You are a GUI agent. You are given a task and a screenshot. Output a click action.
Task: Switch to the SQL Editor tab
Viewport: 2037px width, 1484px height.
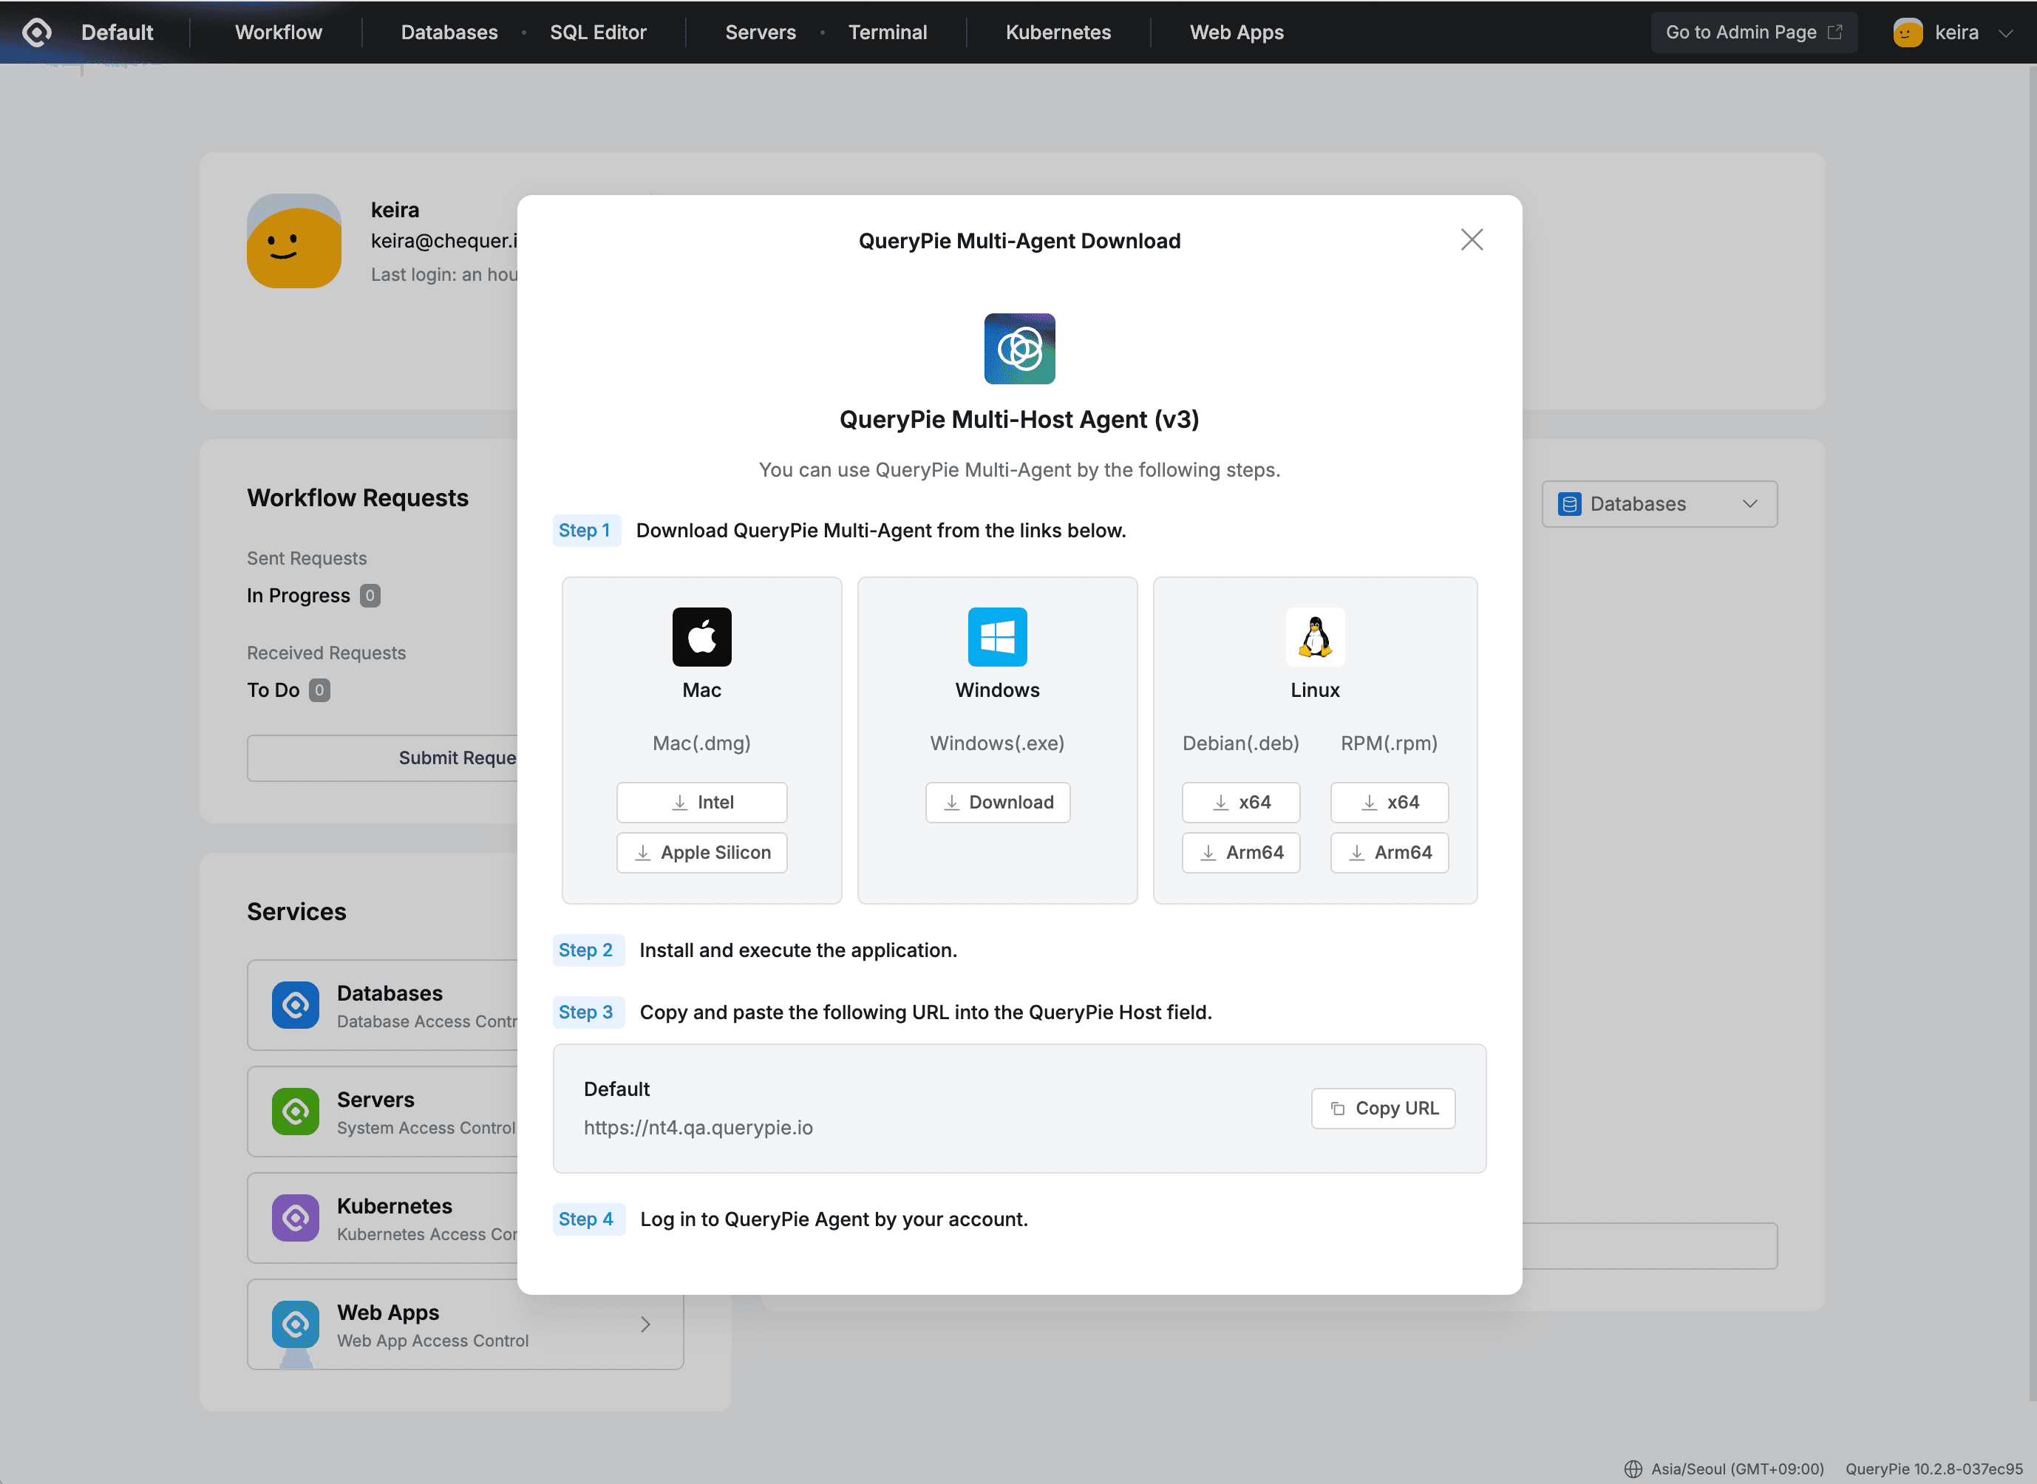(x=598, y=33)
